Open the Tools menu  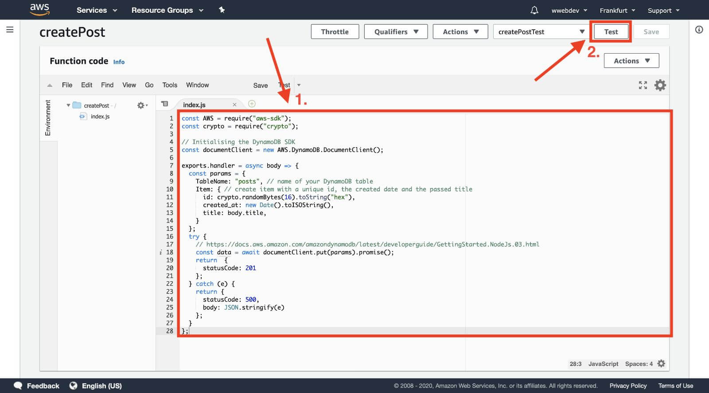pos(170,85)
